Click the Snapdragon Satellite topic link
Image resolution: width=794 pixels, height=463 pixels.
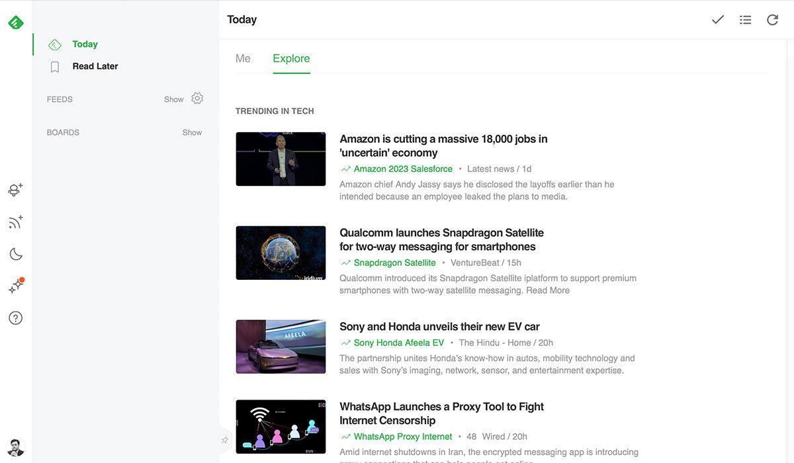point(394,263)
